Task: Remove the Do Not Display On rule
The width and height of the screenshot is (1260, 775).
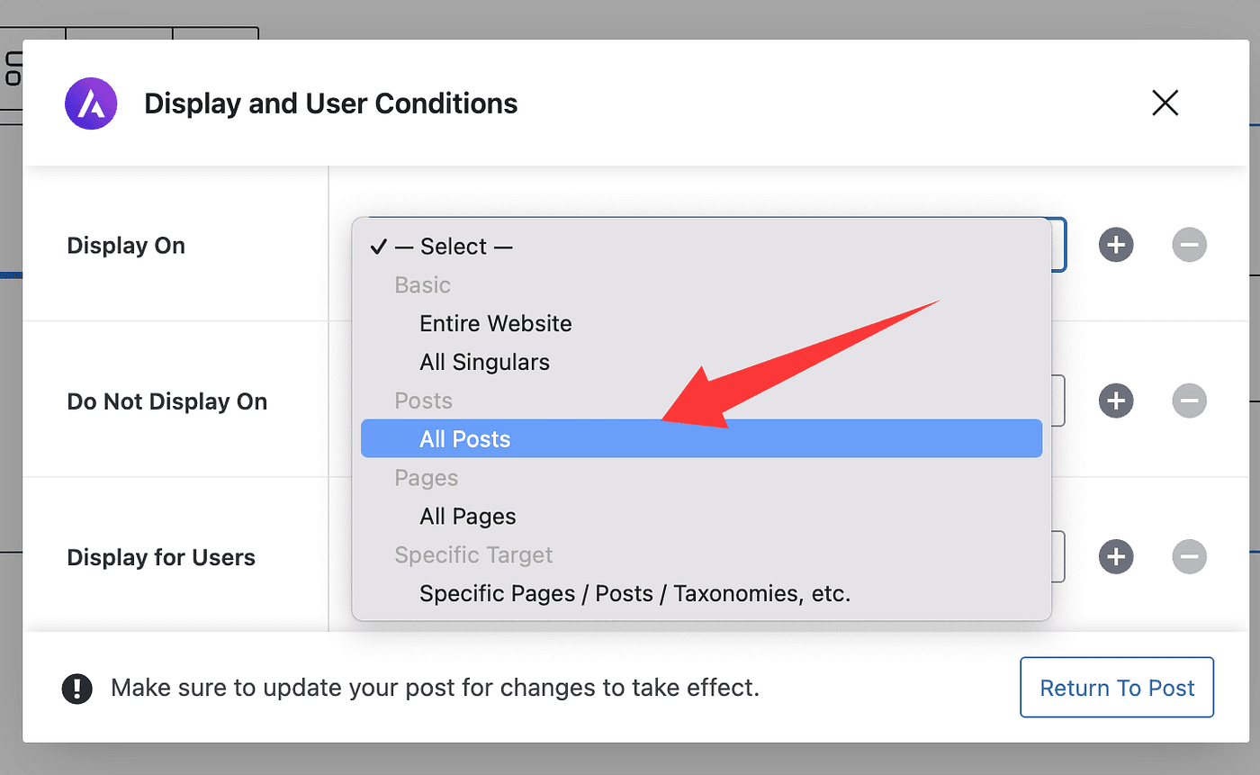Action: tap(1189, 401)
